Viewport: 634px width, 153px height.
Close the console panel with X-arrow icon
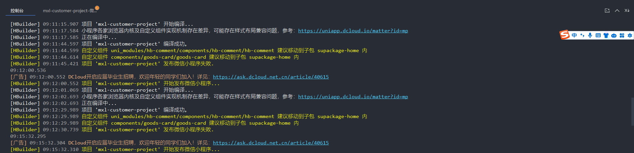627,11
